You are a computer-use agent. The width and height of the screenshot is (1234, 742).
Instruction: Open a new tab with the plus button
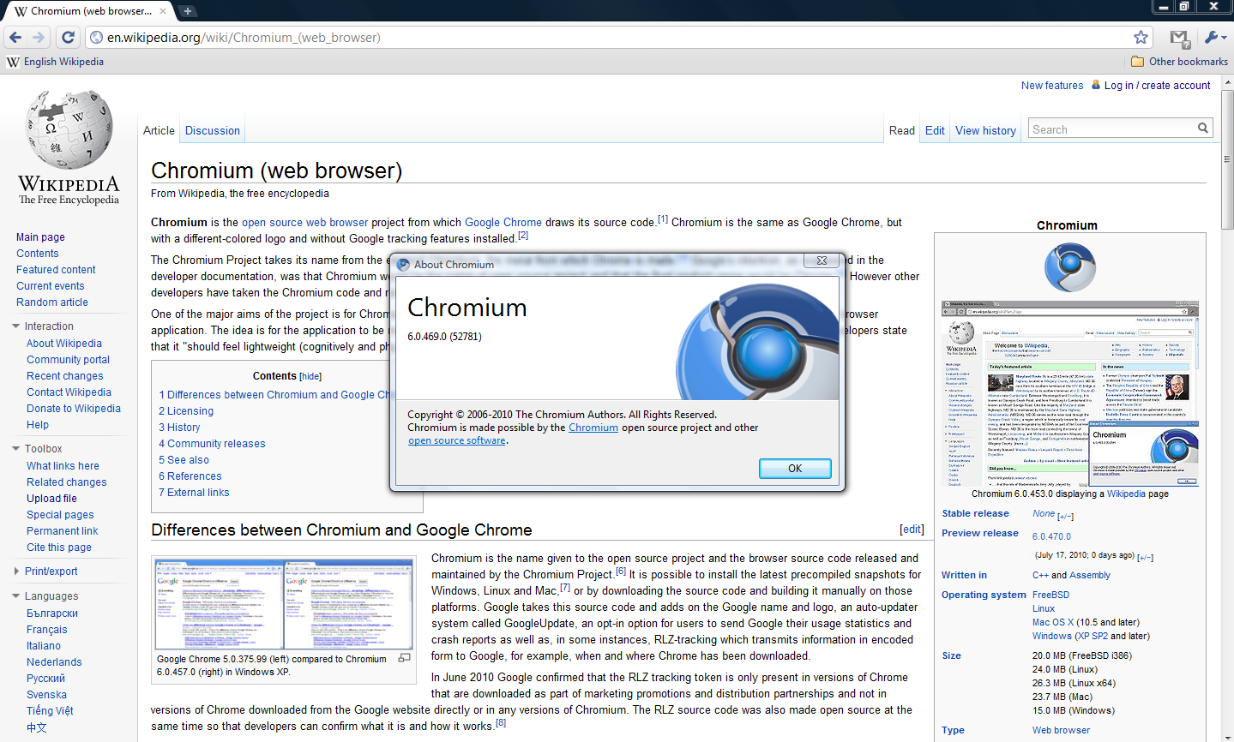tap(187, 11)
